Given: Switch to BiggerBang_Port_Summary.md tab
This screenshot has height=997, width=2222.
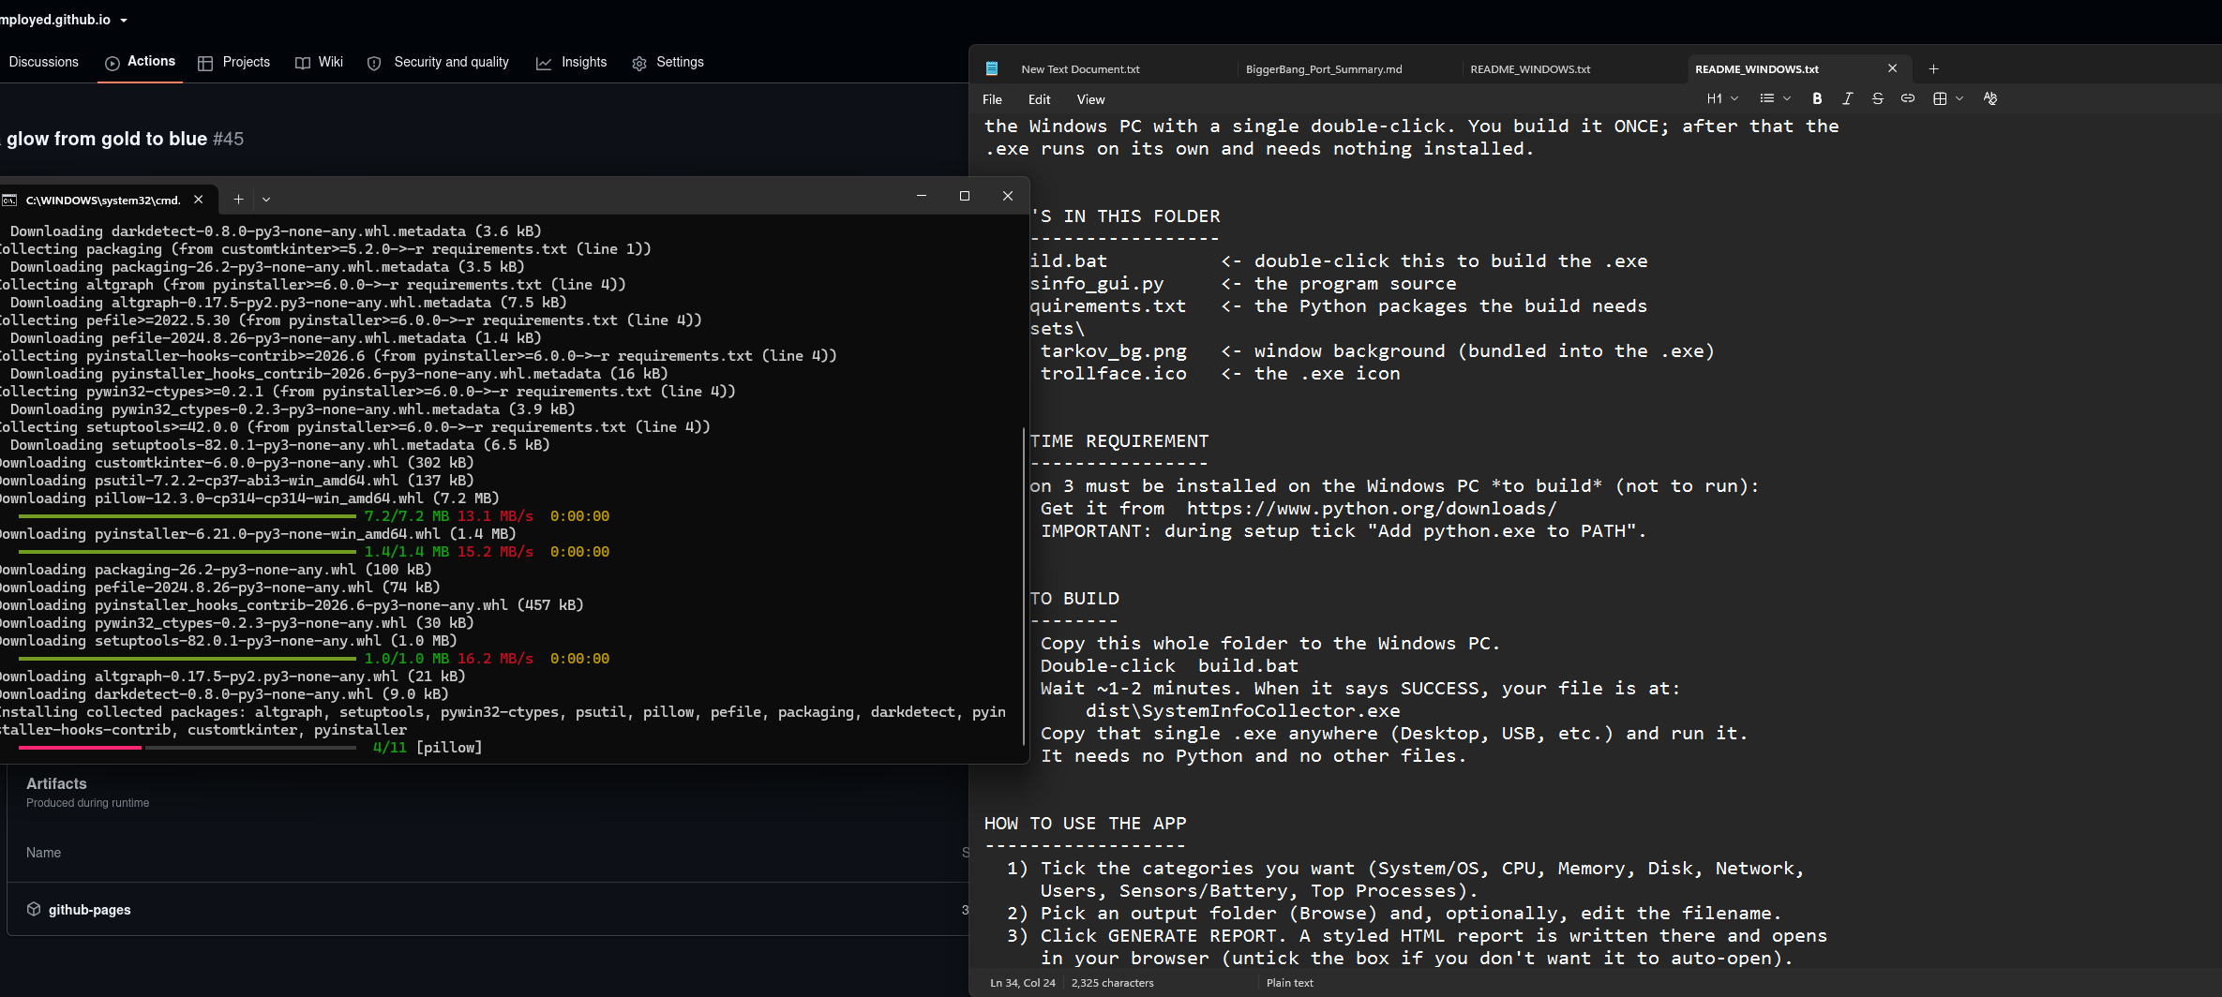Looking at the screenshot, I should [x=1324, y=69].
